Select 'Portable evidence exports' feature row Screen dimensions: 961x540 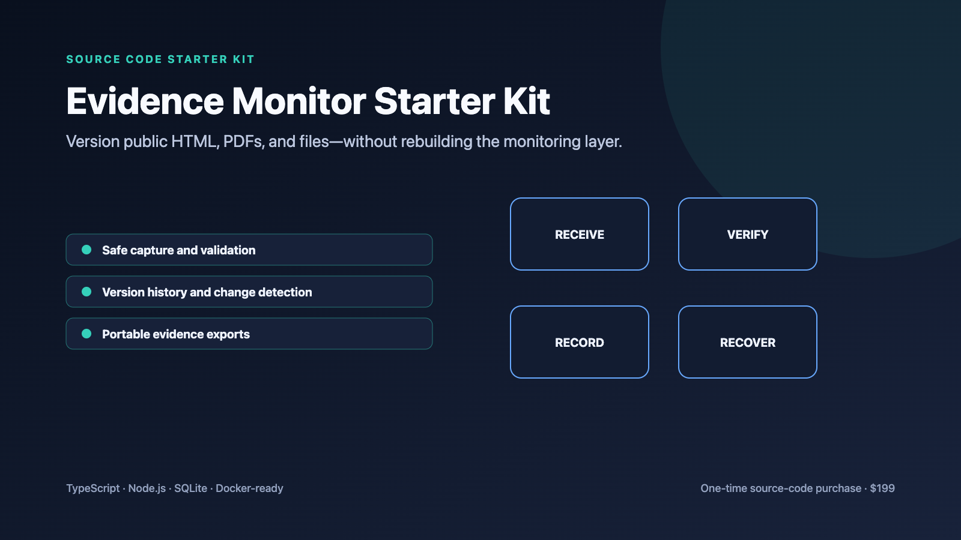249,334
